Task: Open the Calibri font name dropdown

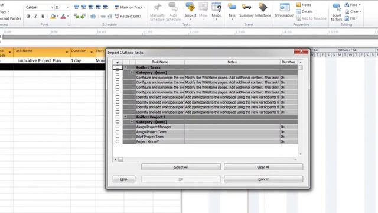Action: point(52,7)
